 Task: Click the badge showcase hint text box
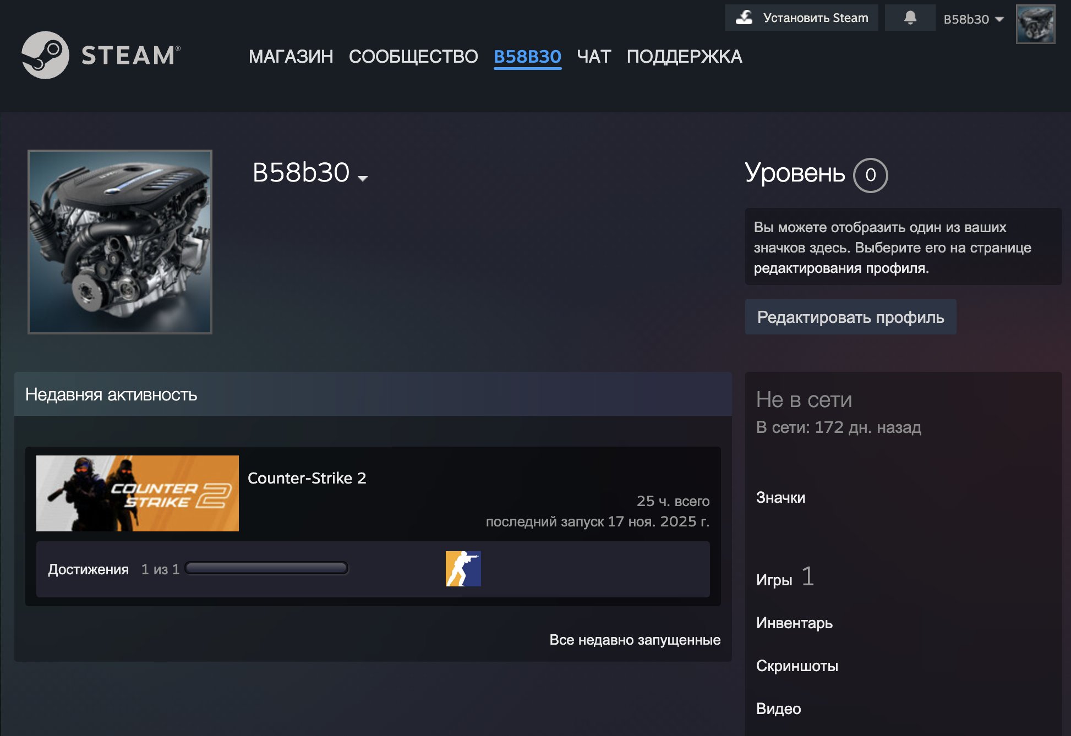point(903,247)
